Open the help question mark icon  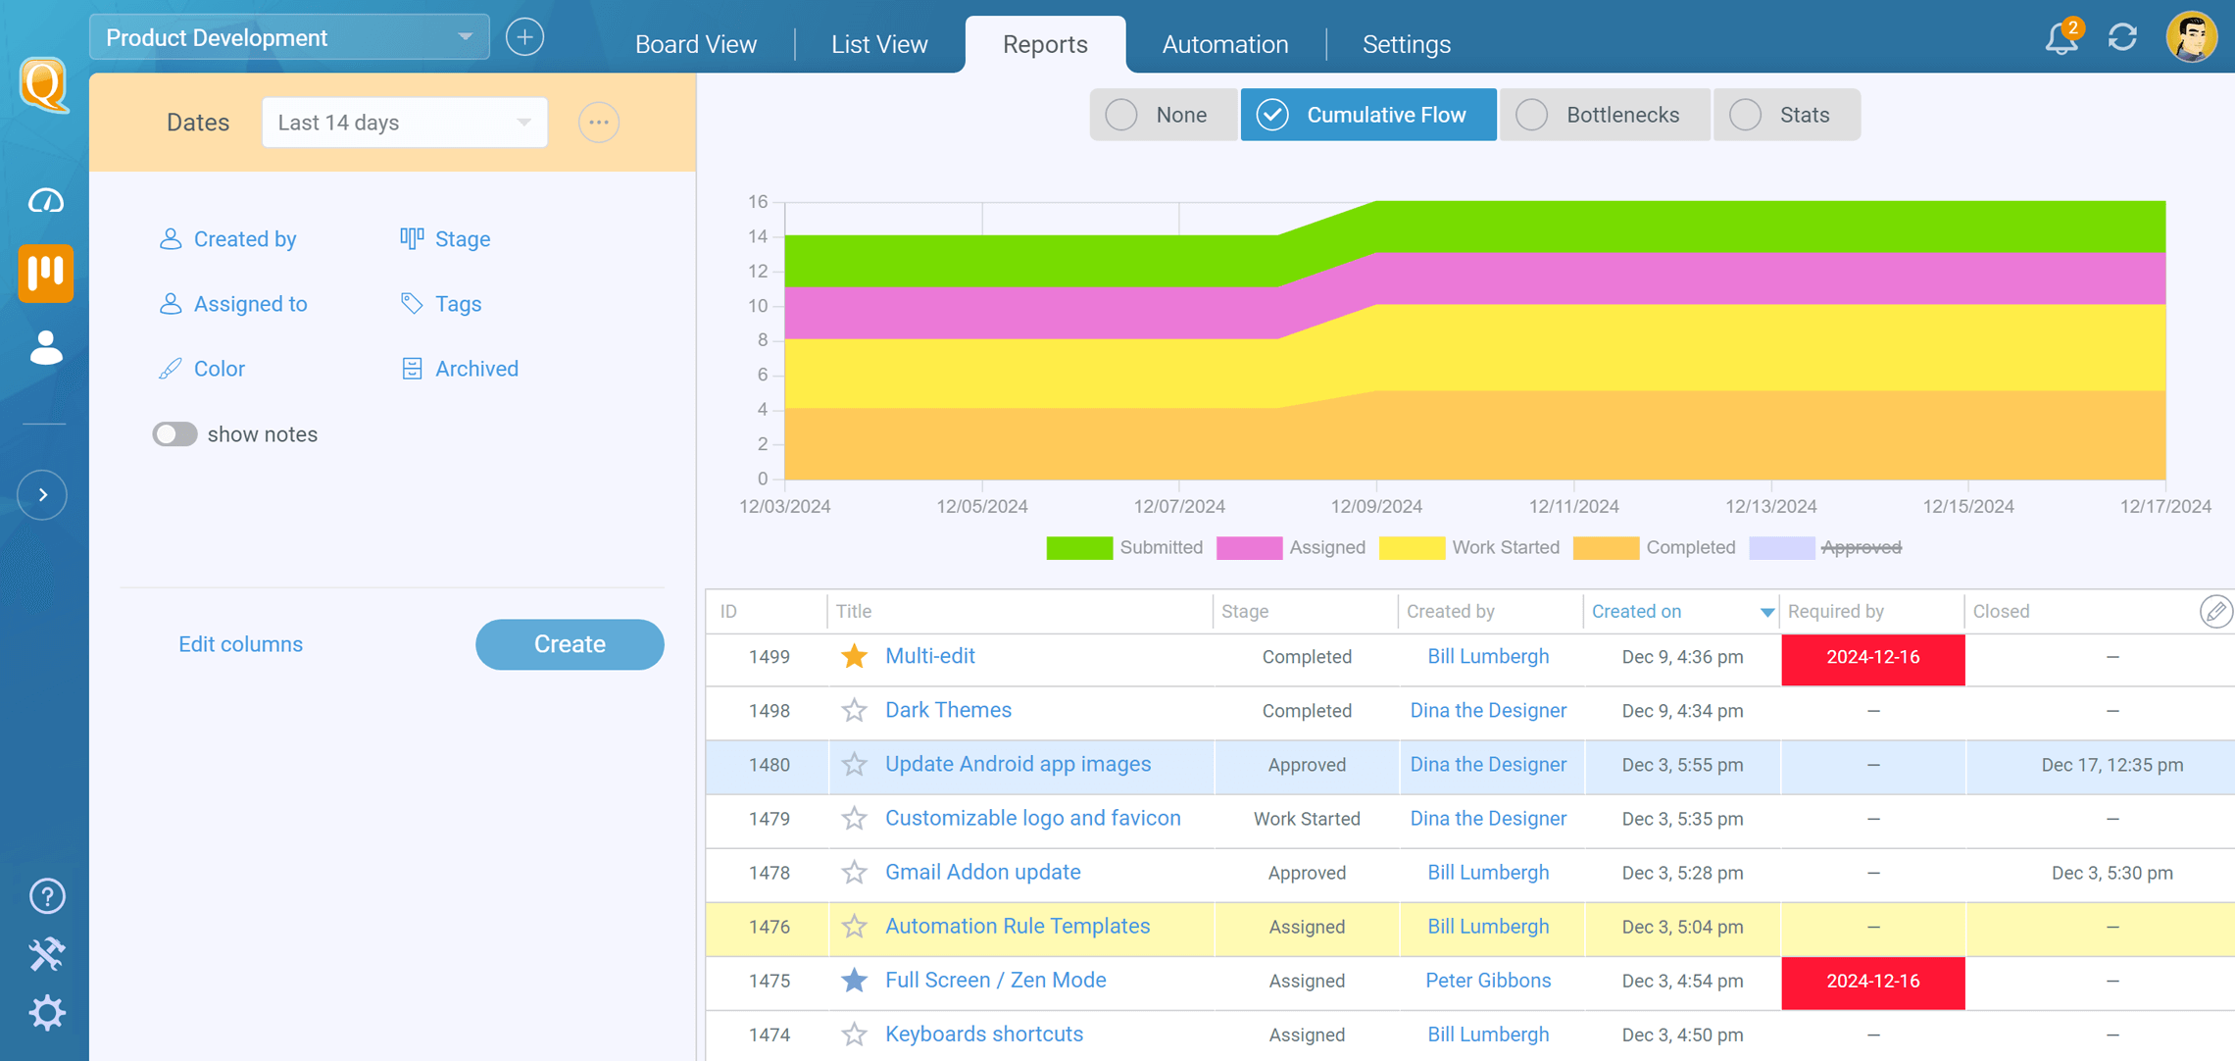pos(46,895)
